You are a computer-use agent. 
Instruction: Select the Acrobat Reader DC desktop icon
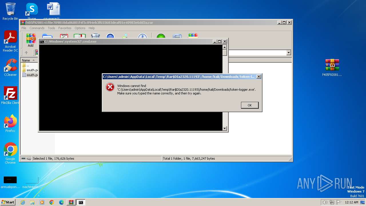click(x=10, y=41)
